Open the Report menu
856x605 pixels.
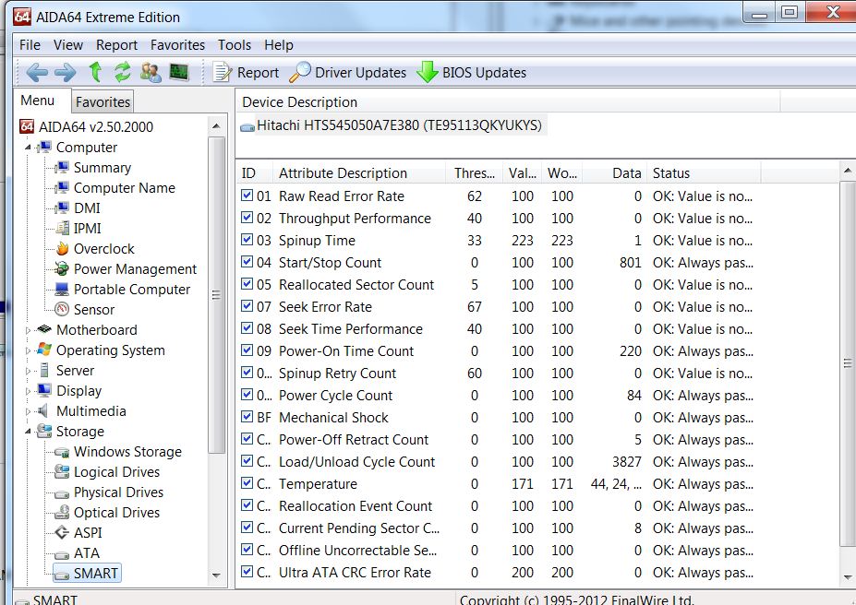tap(117, 44)
